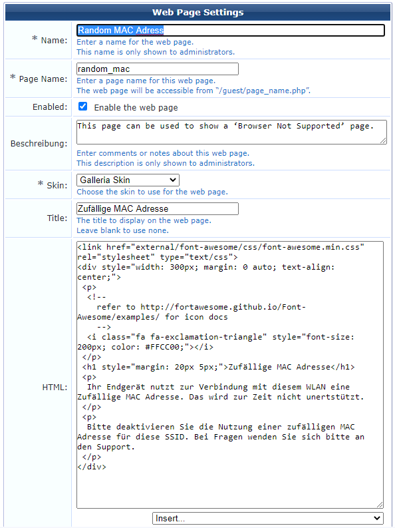Viewport: 395px width, 528px height.
Task: Click the 'Enabled:' row label
Action: coord(50,107)
